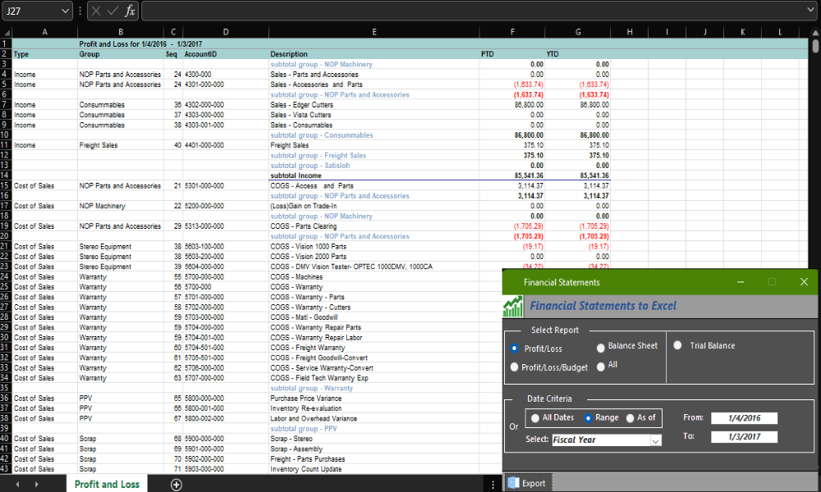821x492 pixels.
Task: Expand the formula bar with chevron
Action: pos(811,11)
